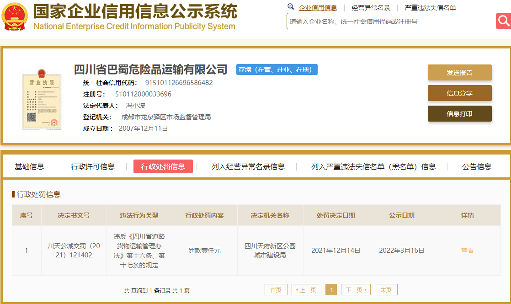The image size is (511, 304).
Task: Focus the enterprise name search input
Action: click(x=391, y=21)
